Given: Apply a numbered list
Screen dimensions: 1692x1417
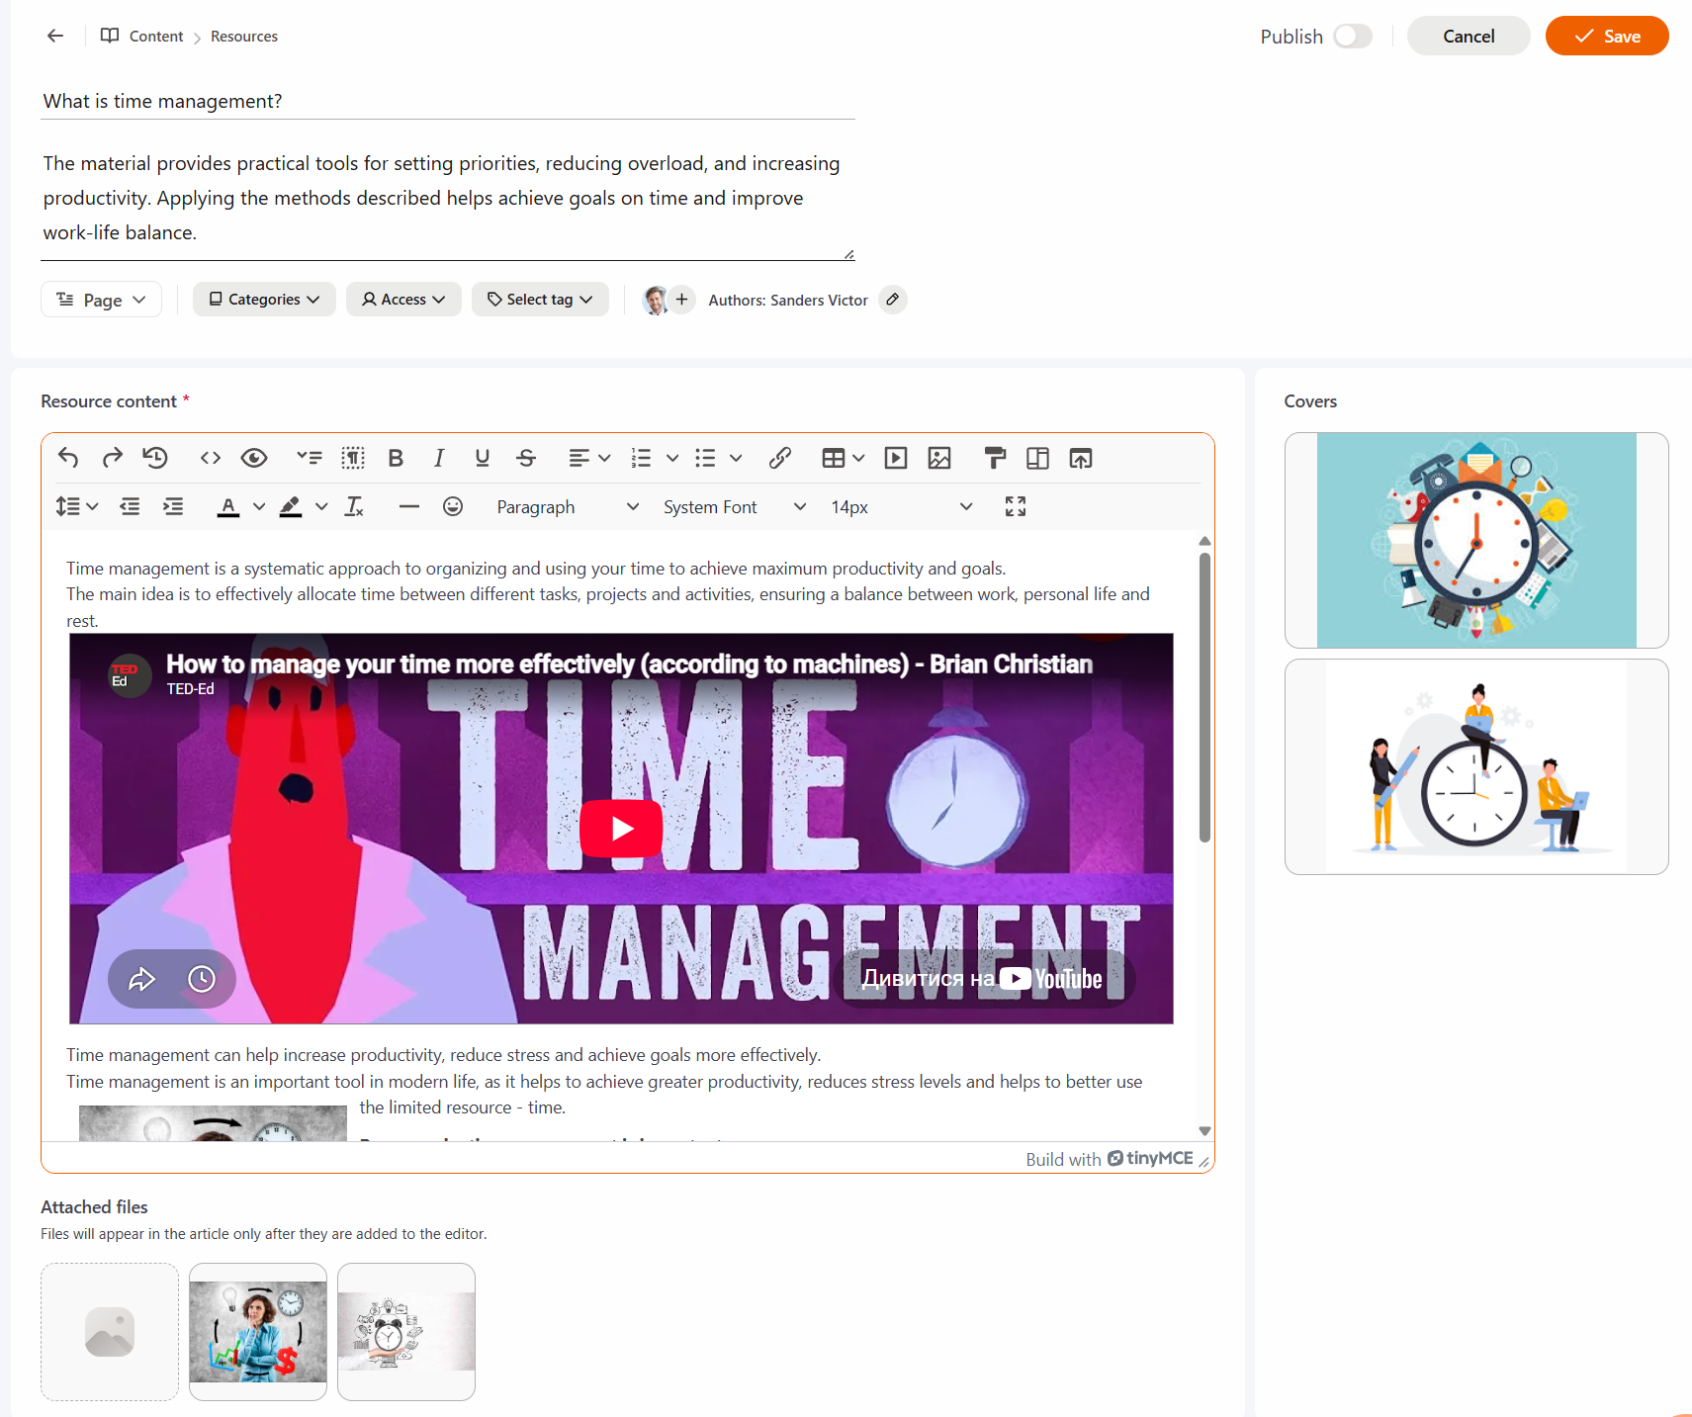Looking at the screenshot, I should pyautogui.click(x=641, y=458).
